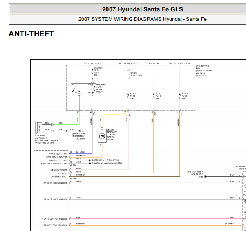The height and width of the screenshot is (231, 246).
Task: Click "SECURITY INDICATOR (TOP LEFT SIDE OF DASH)" label
Action: (x=112, y=135)
